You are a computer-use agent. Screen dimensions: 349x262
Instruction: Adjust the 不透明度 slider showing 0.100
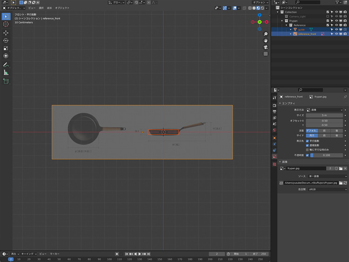click(x=326, y=155)
